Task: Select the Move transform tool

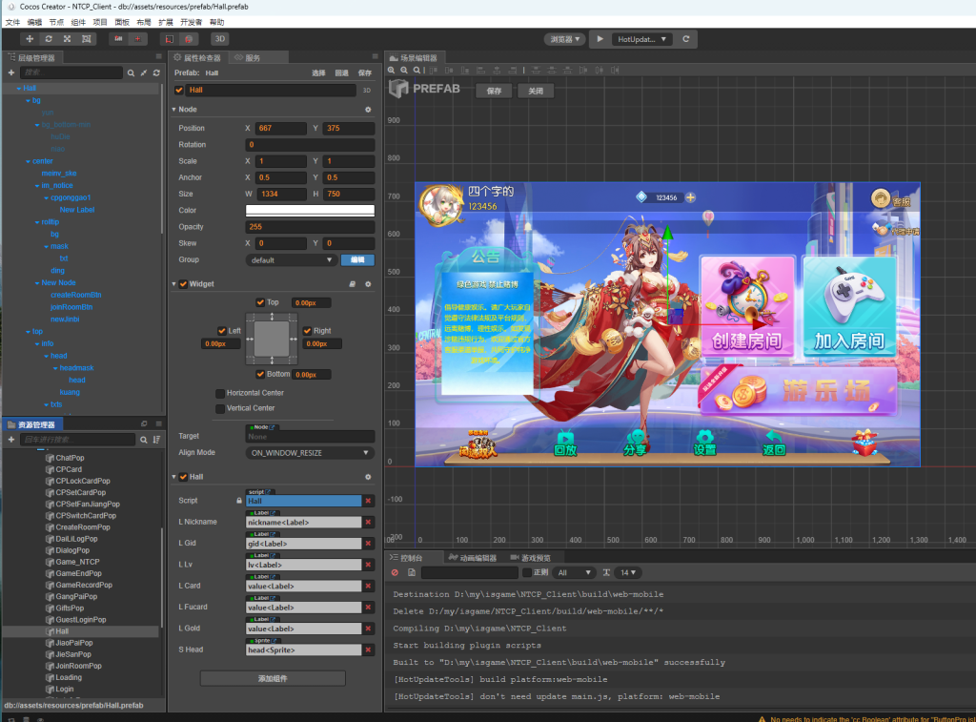Action: pyautogui.click(x=30, y=38)
